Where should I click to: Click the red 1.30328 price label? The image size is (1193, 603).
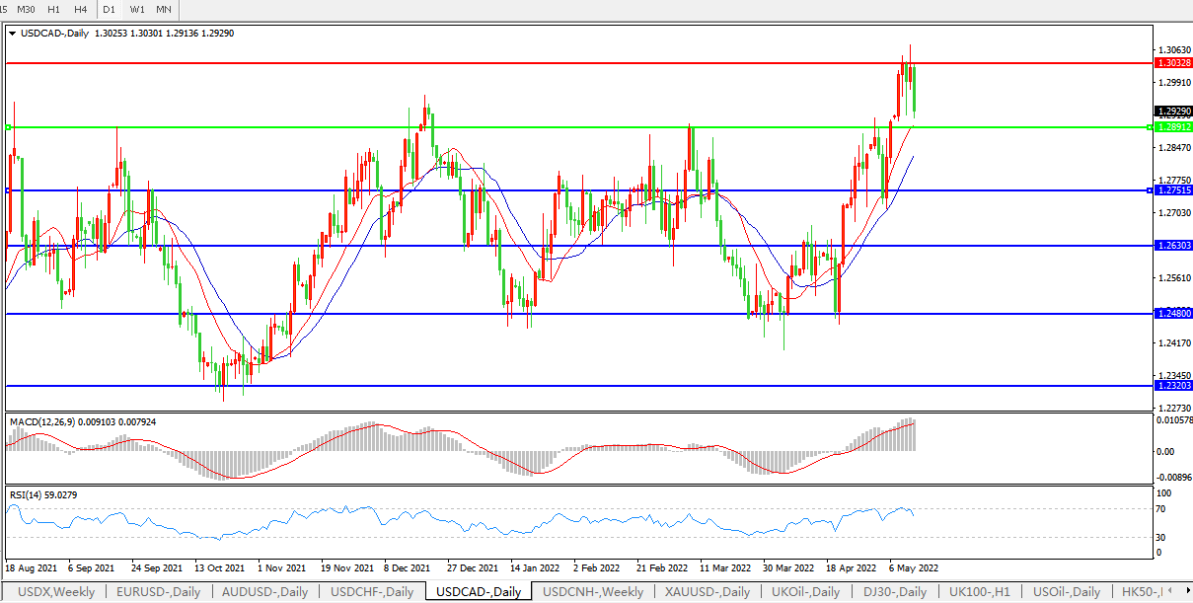(1171, 62)
